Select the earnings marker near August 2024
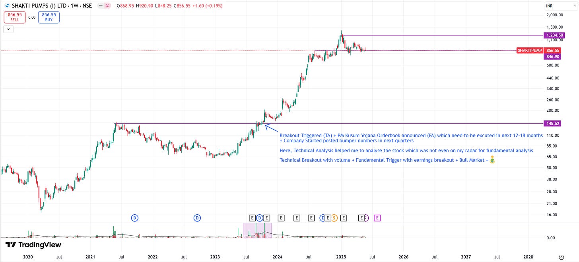Viewport: 579px width, 262px height. coord(311,217)
